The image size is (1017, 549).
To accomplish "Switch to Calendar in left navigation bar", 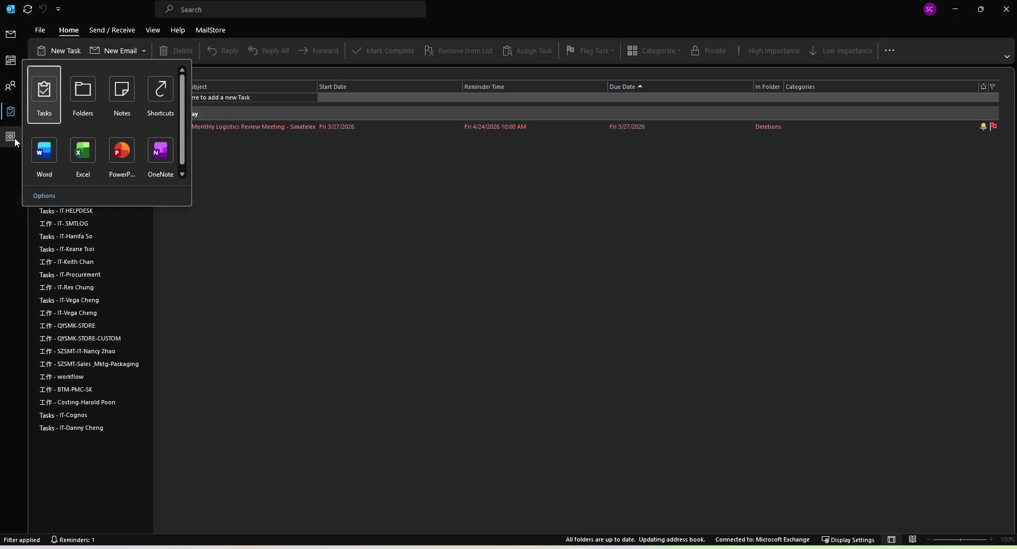I will click(x=11, y=60).
